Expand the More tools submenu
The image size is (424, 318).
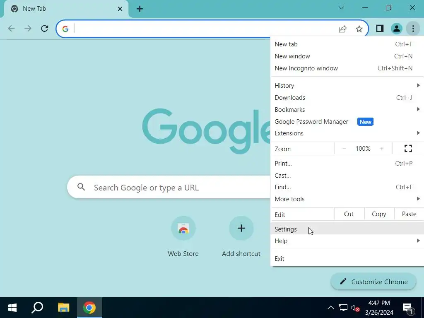tap(347, 199)
